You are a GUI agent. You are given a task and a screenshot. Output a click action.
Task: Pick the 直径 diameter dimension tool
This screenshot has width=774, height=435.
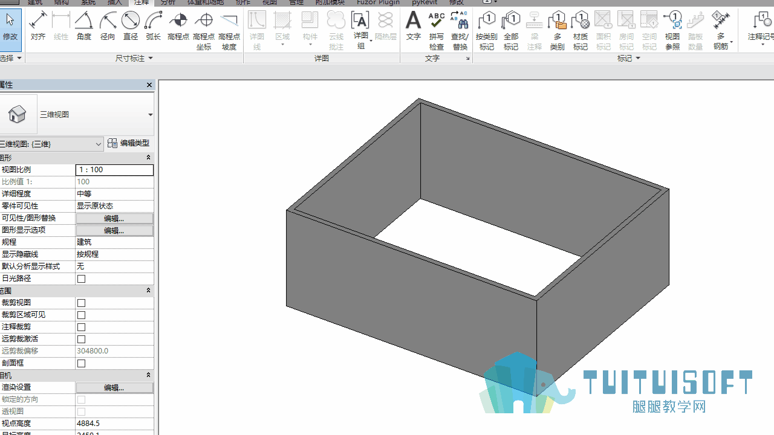tap(131, 27)
